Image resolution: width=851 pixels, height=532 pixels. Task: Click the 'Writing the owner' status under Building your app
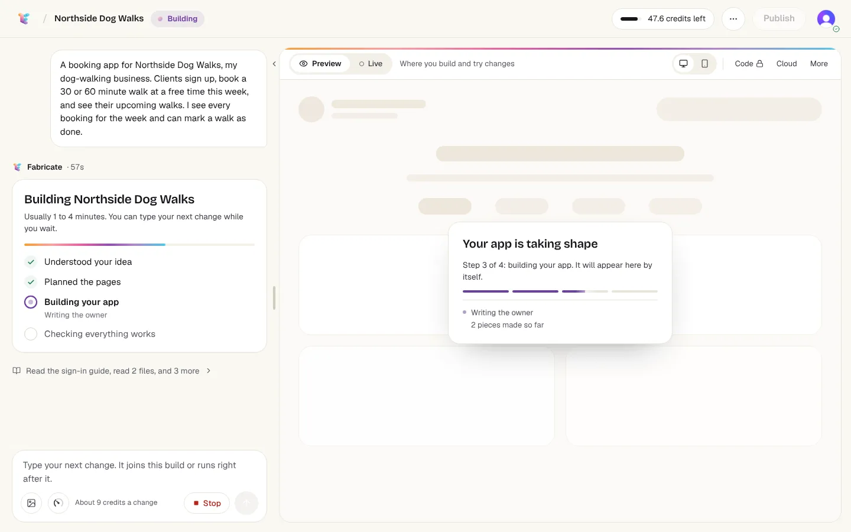pos(76,315)
